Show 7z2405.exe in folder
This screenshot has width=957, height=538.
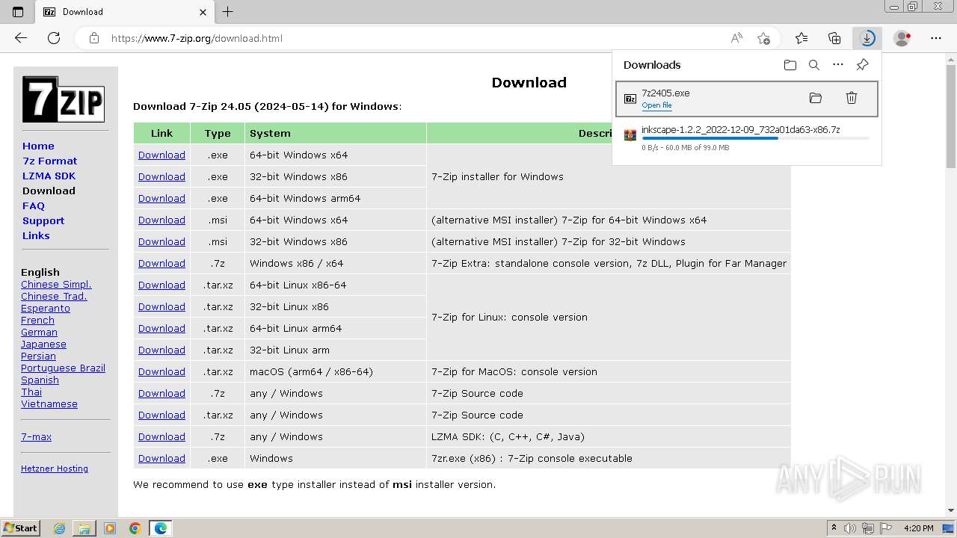(816, 98)
